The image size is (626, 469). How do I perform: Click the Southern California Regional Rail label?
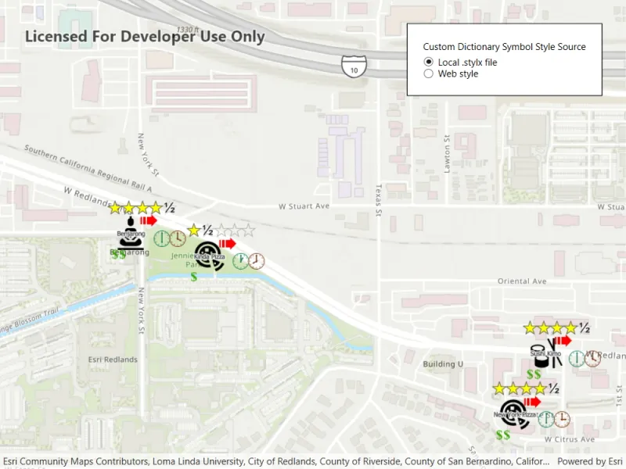(x=88, y=168)
